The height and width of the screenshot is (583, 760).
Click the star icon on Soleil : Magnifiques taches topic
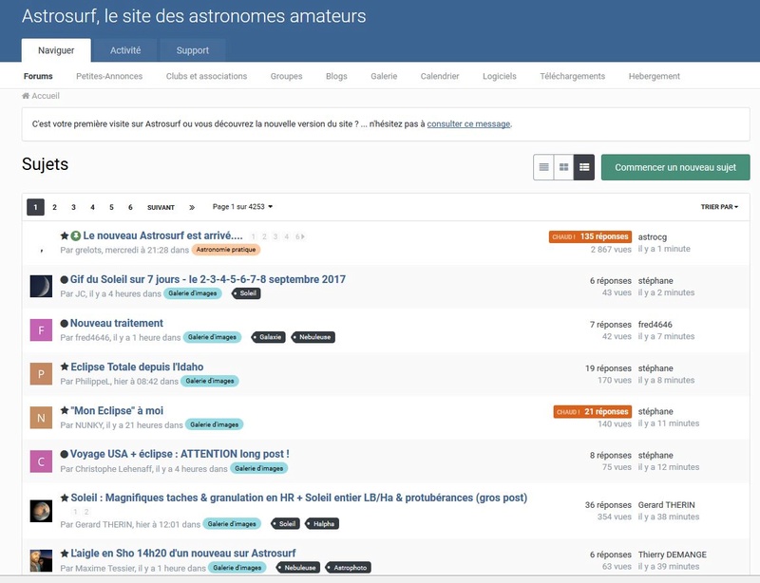tap(65, 498)
